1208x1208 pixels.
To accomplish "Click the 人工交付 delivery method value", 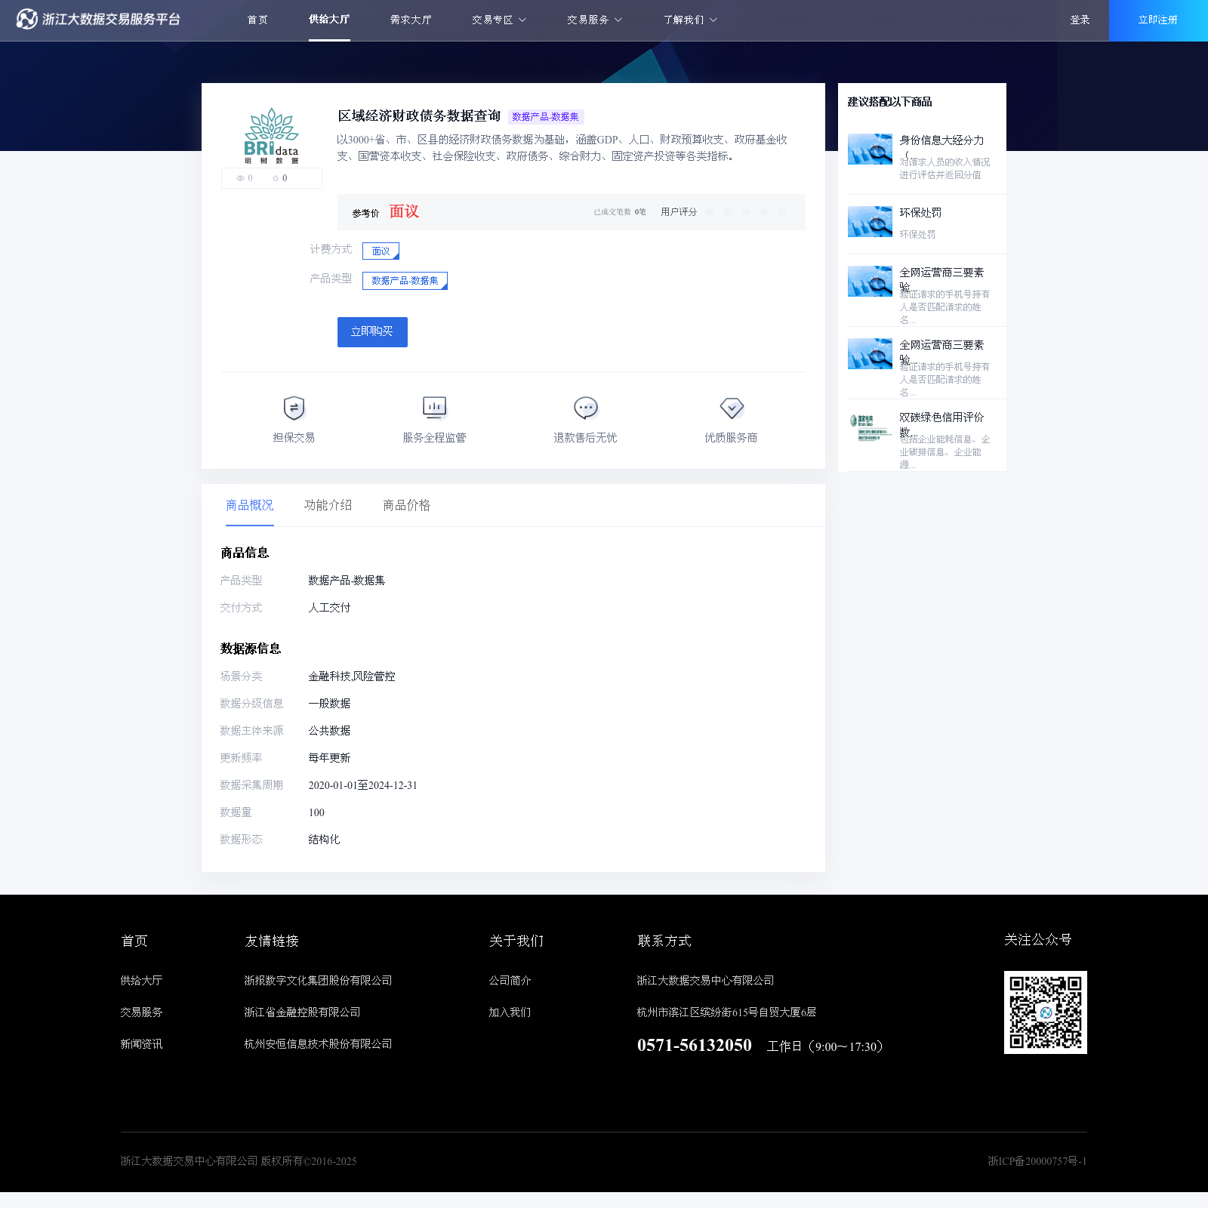I will pyautogui.click(x=329, y=608).
